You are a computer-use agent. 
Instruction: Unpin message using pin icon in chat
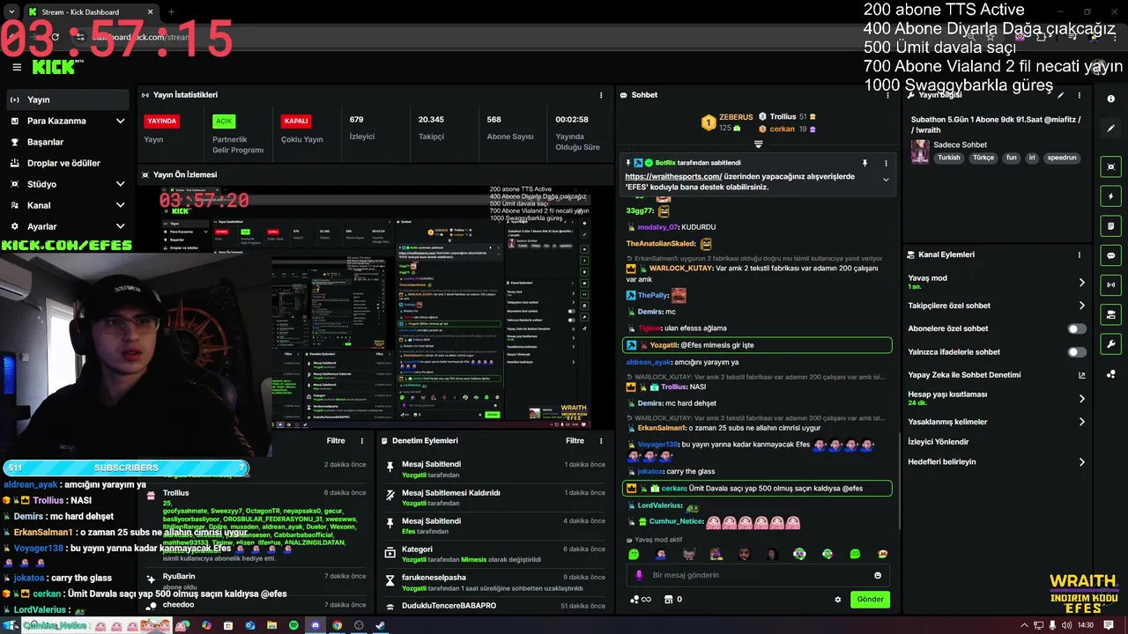[865, 163]
